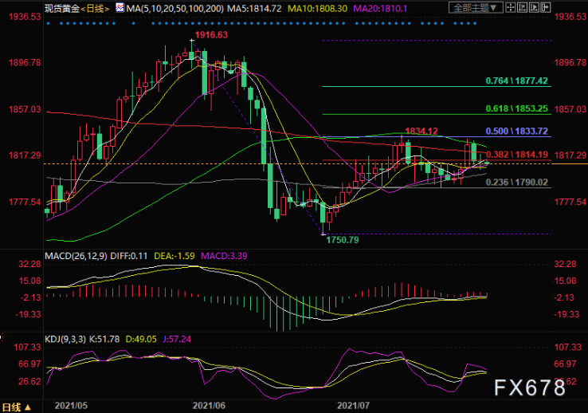Select the 0.500 \ 1833.72 Fibonacci level label
Viewport: 588px width, 413px height.
[517, 131]
